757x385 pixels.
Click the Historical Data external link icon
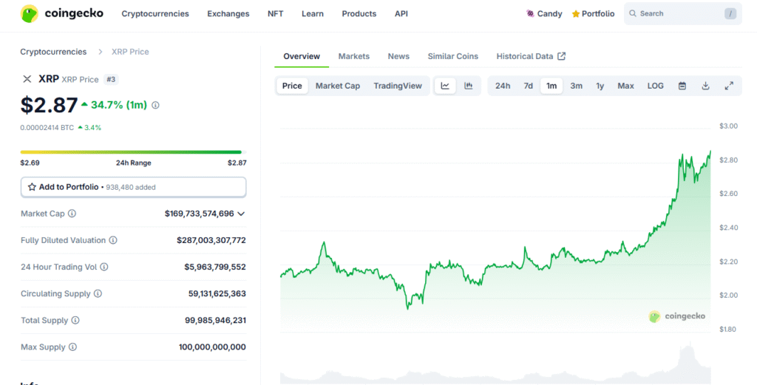pos(562,56)
